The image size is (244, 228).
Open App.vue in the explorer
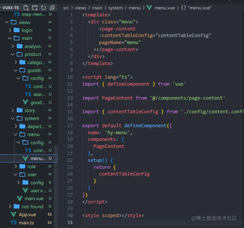27,214
